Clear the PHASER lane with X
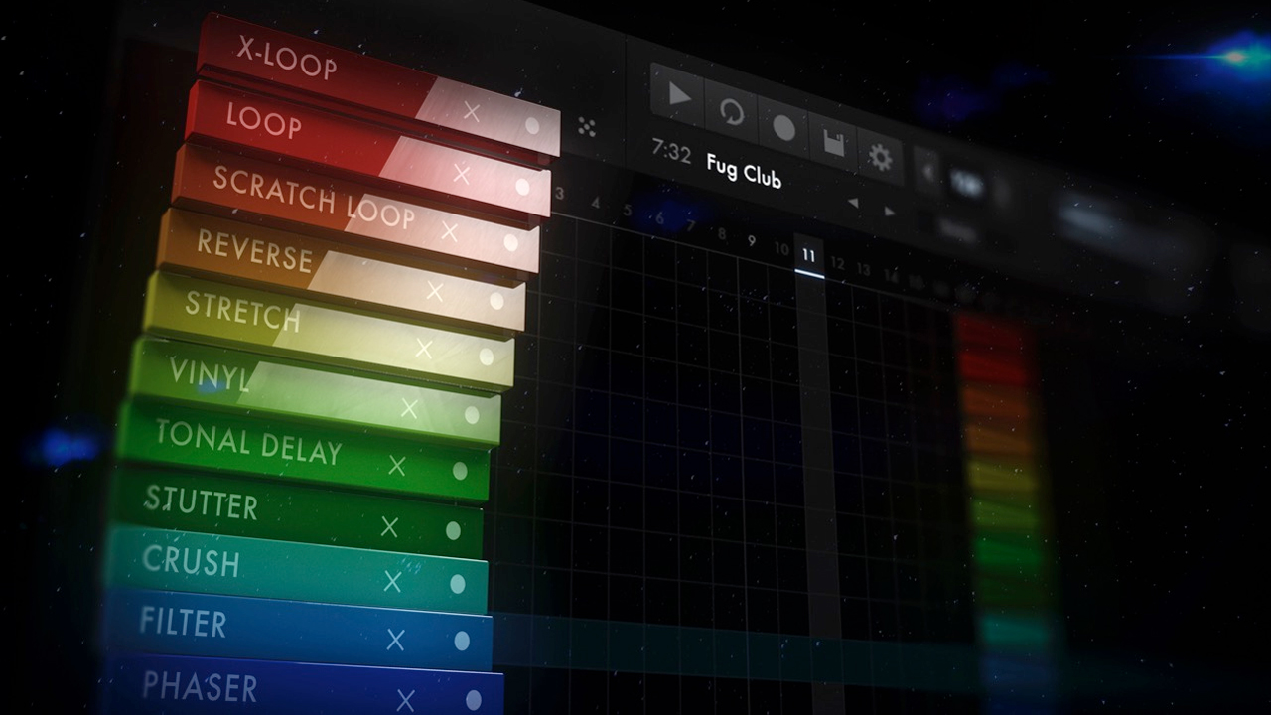The height and width of the screenshot is (715, 1271). coord(405,701)
